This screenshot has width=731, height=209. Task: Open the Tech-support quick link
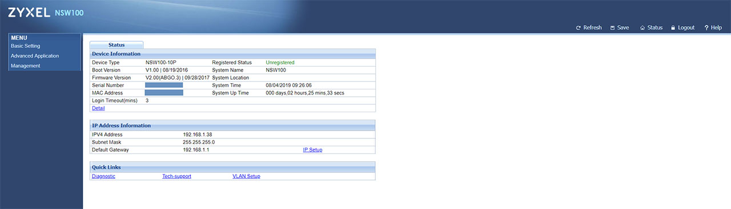click(x=176, y=176)
